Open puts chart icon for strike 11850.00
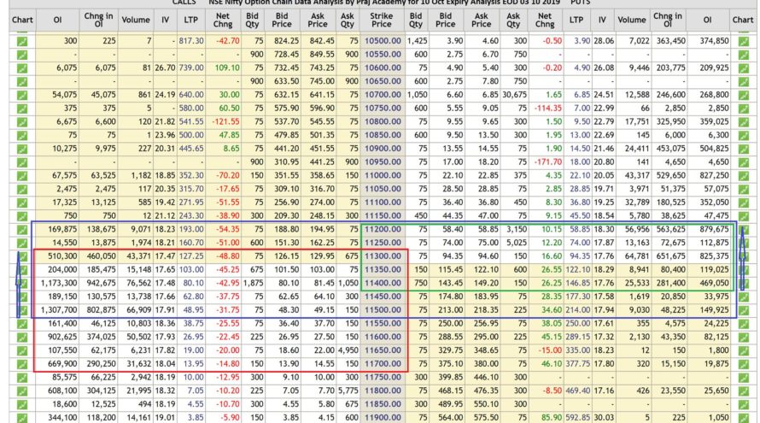 (743, 404)
